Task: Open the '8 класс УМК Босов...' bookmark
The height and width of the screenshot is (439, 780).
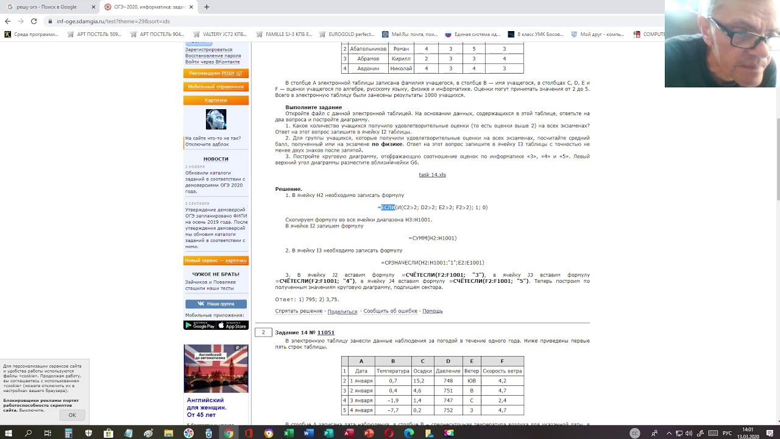Action: [536, 34]
